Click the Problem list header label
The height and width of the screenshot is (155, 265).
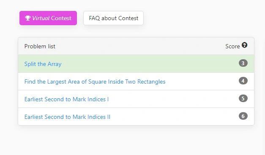click(x=40, y=46)
